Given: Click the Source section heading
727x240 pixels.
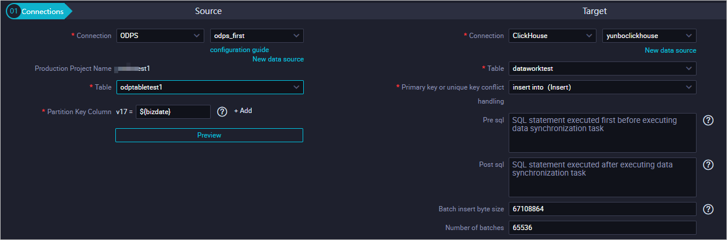Looking at the screenshot, I should (x=208, y=11).
